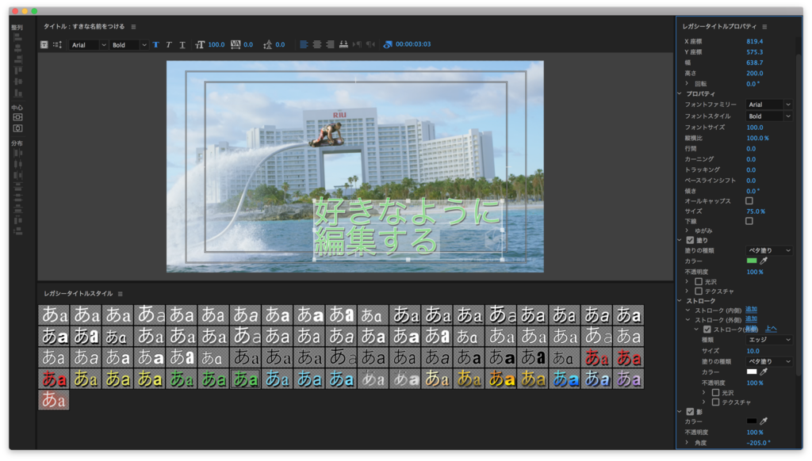Image resolution: width=812 pixels, height=461 pixels.
Task: Expand 回転 rotation row
Action: coord(688,83)
